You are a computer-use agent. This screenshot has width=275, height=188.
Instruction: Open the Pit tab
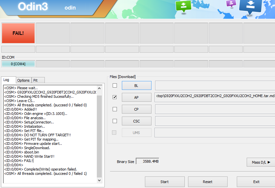point(38,80)
